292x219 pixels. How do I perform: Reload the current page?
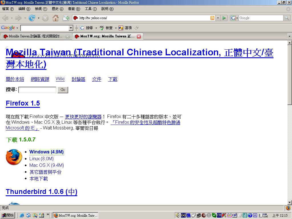[x=32, y=18]
